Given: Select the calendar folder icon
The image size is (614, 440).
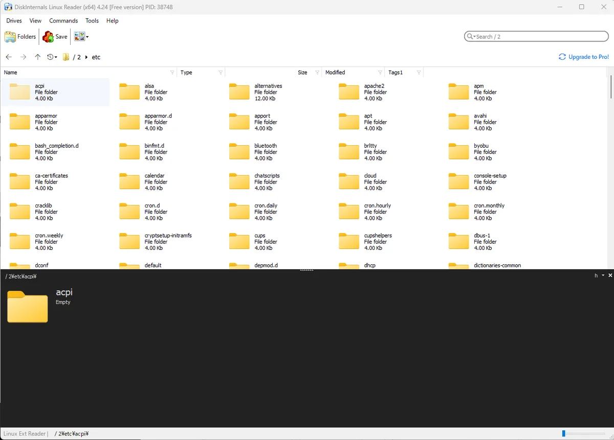Looking at the screenshot, I should click(129, 181).
